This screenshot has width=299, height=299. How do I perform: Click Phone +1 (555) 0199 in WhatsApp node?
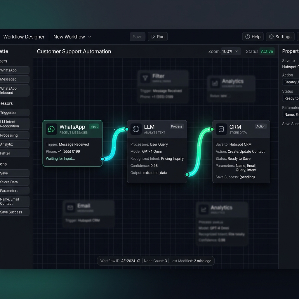[x=63, y=152]
